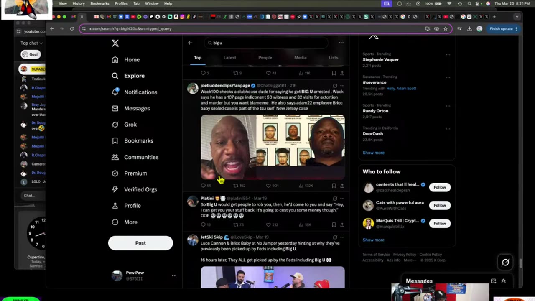Image resolution: width=535 pixels, height=301 pixels.
Task: Expand Top chat dropdown in YouTube window
Action: pyautogui.click(x=31, y=43)
